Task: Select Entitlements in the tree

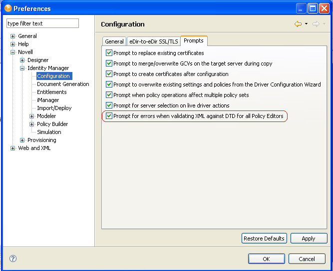Action: tap(51, 92)
